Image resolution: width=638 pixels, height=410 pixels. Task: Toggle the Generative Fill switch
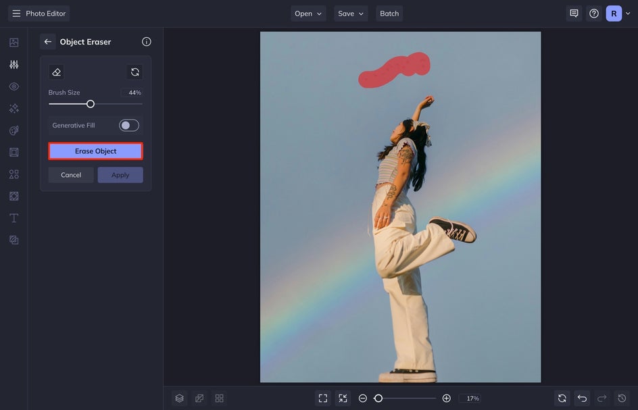click(x=129, y=126)
